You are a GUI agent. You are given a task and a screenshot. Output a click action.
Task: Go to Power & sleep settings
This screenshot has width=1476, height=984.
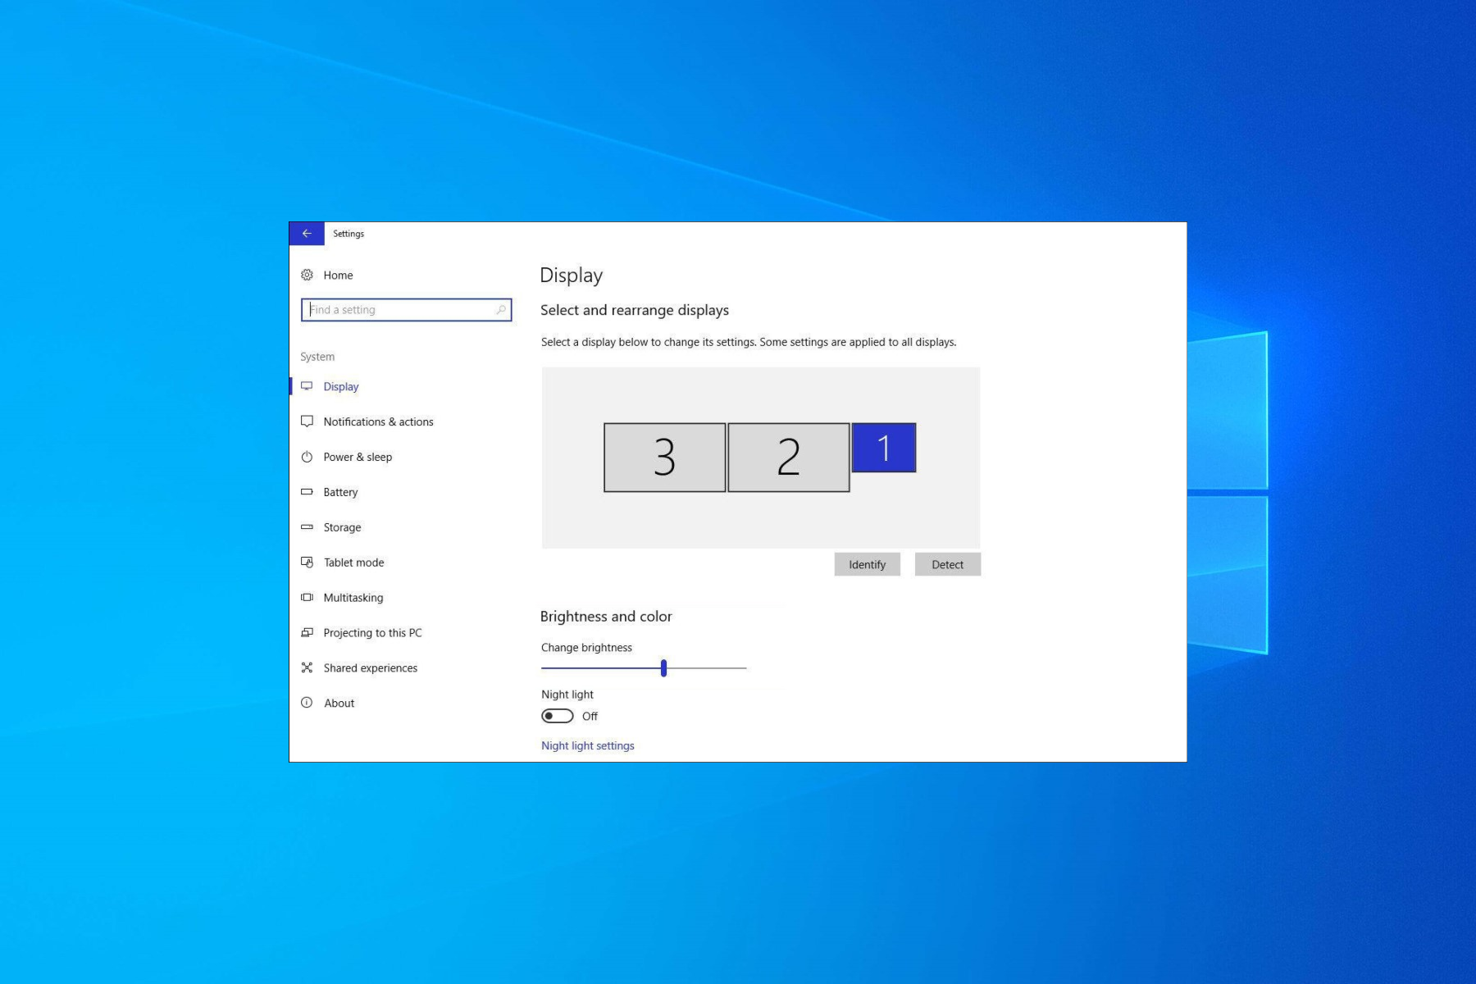click(x=358, y=458)
